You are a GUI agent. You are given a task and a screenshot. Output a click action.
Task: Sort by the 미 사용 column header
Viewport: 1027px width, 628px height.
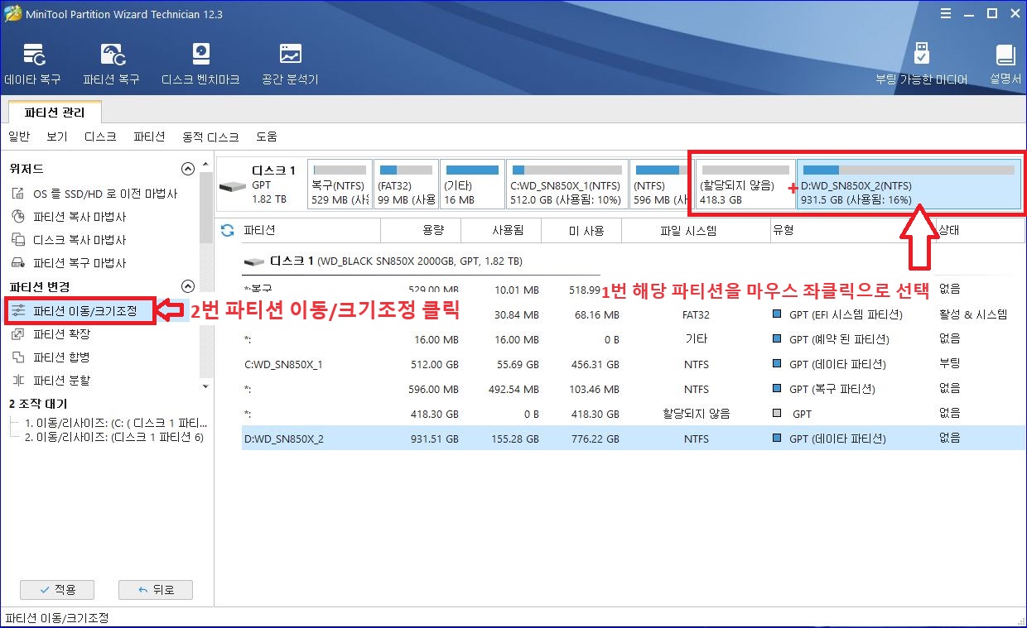pyautogui.click(x=580, y=231)
